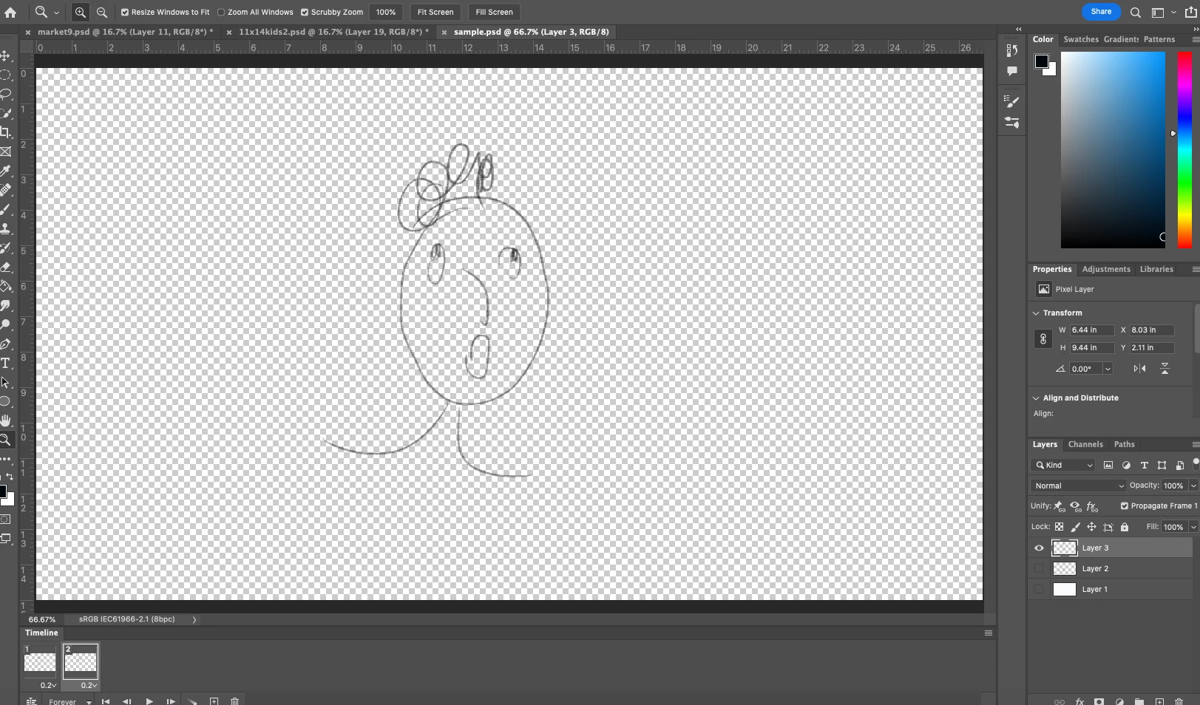
Task: Select the Lasso tool
Action: pos(5,94)
